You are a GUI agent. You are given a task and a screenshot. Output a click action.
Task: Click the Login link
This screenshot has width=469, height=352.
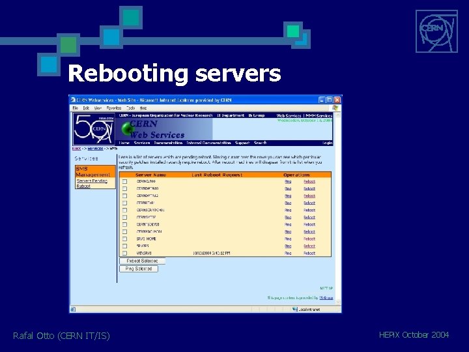(x=328, y=143)
